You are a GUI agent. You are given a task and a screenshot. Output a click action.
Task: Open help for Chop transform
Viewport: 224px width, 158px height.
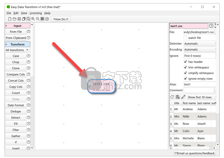[x=29, y=62]
